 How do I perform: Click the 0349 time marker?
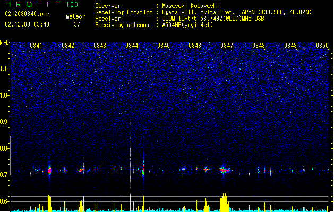(290, 46)
